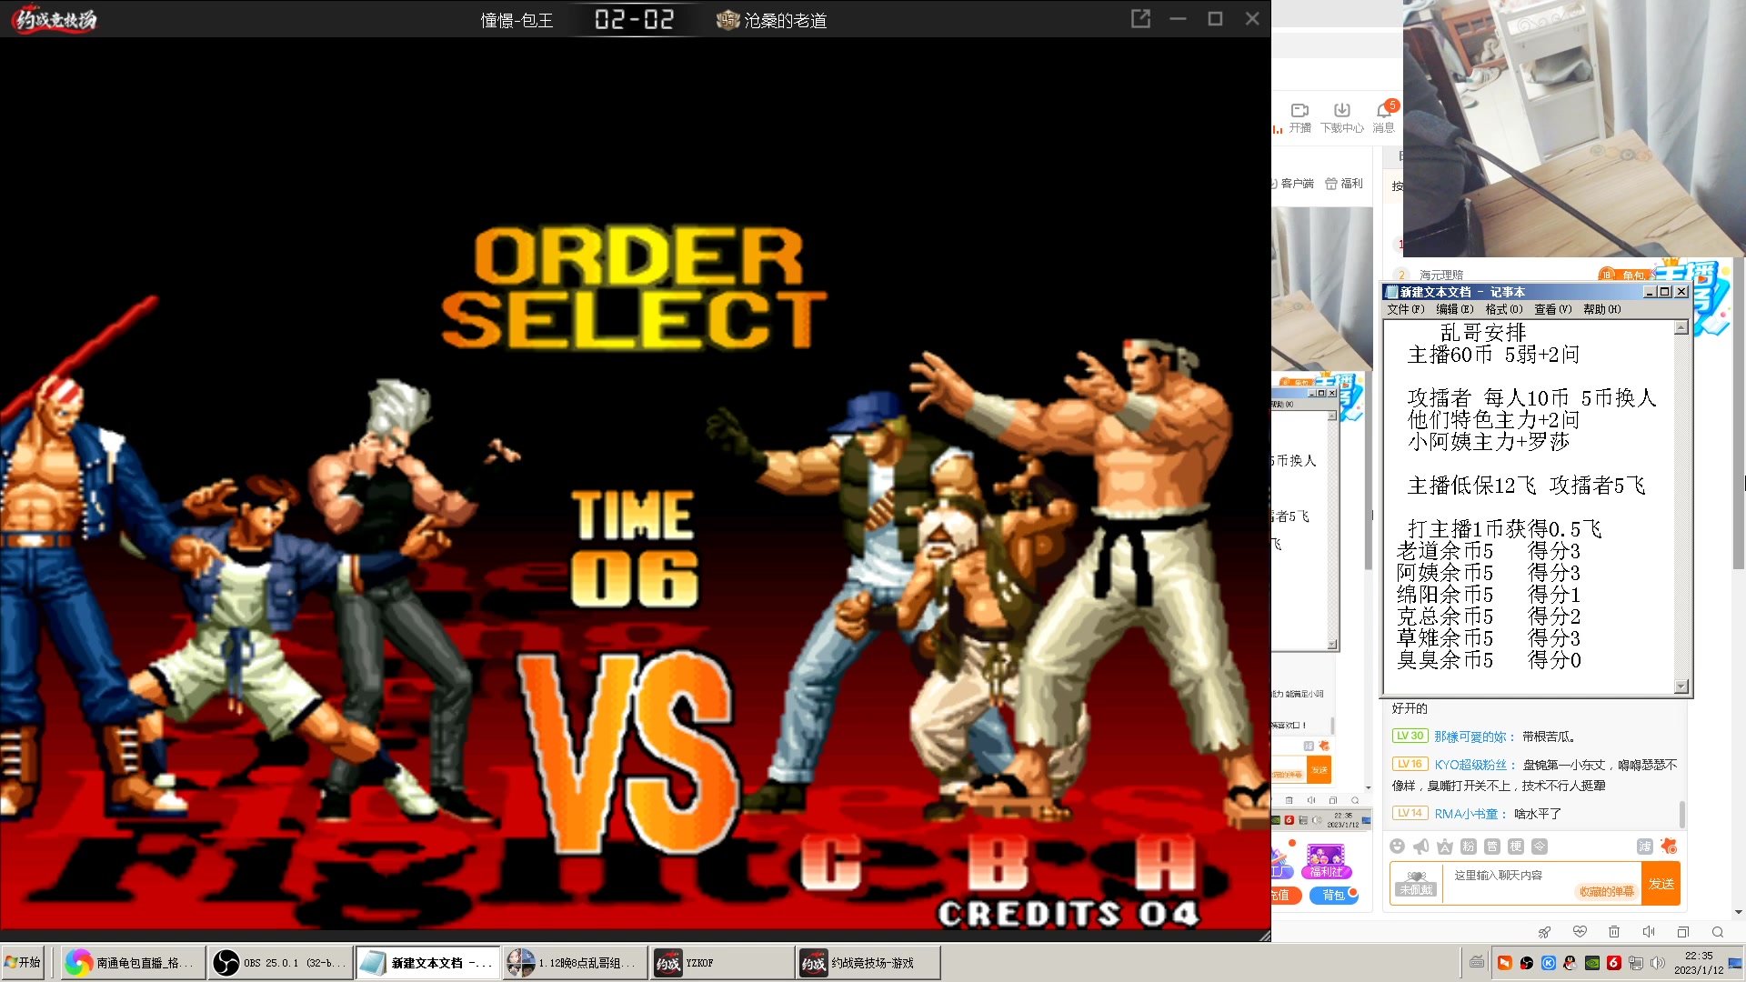This screenshot has width=1746, height=982.
Task: Open the 开始 Start menu
Action: [x=24, y=963]
